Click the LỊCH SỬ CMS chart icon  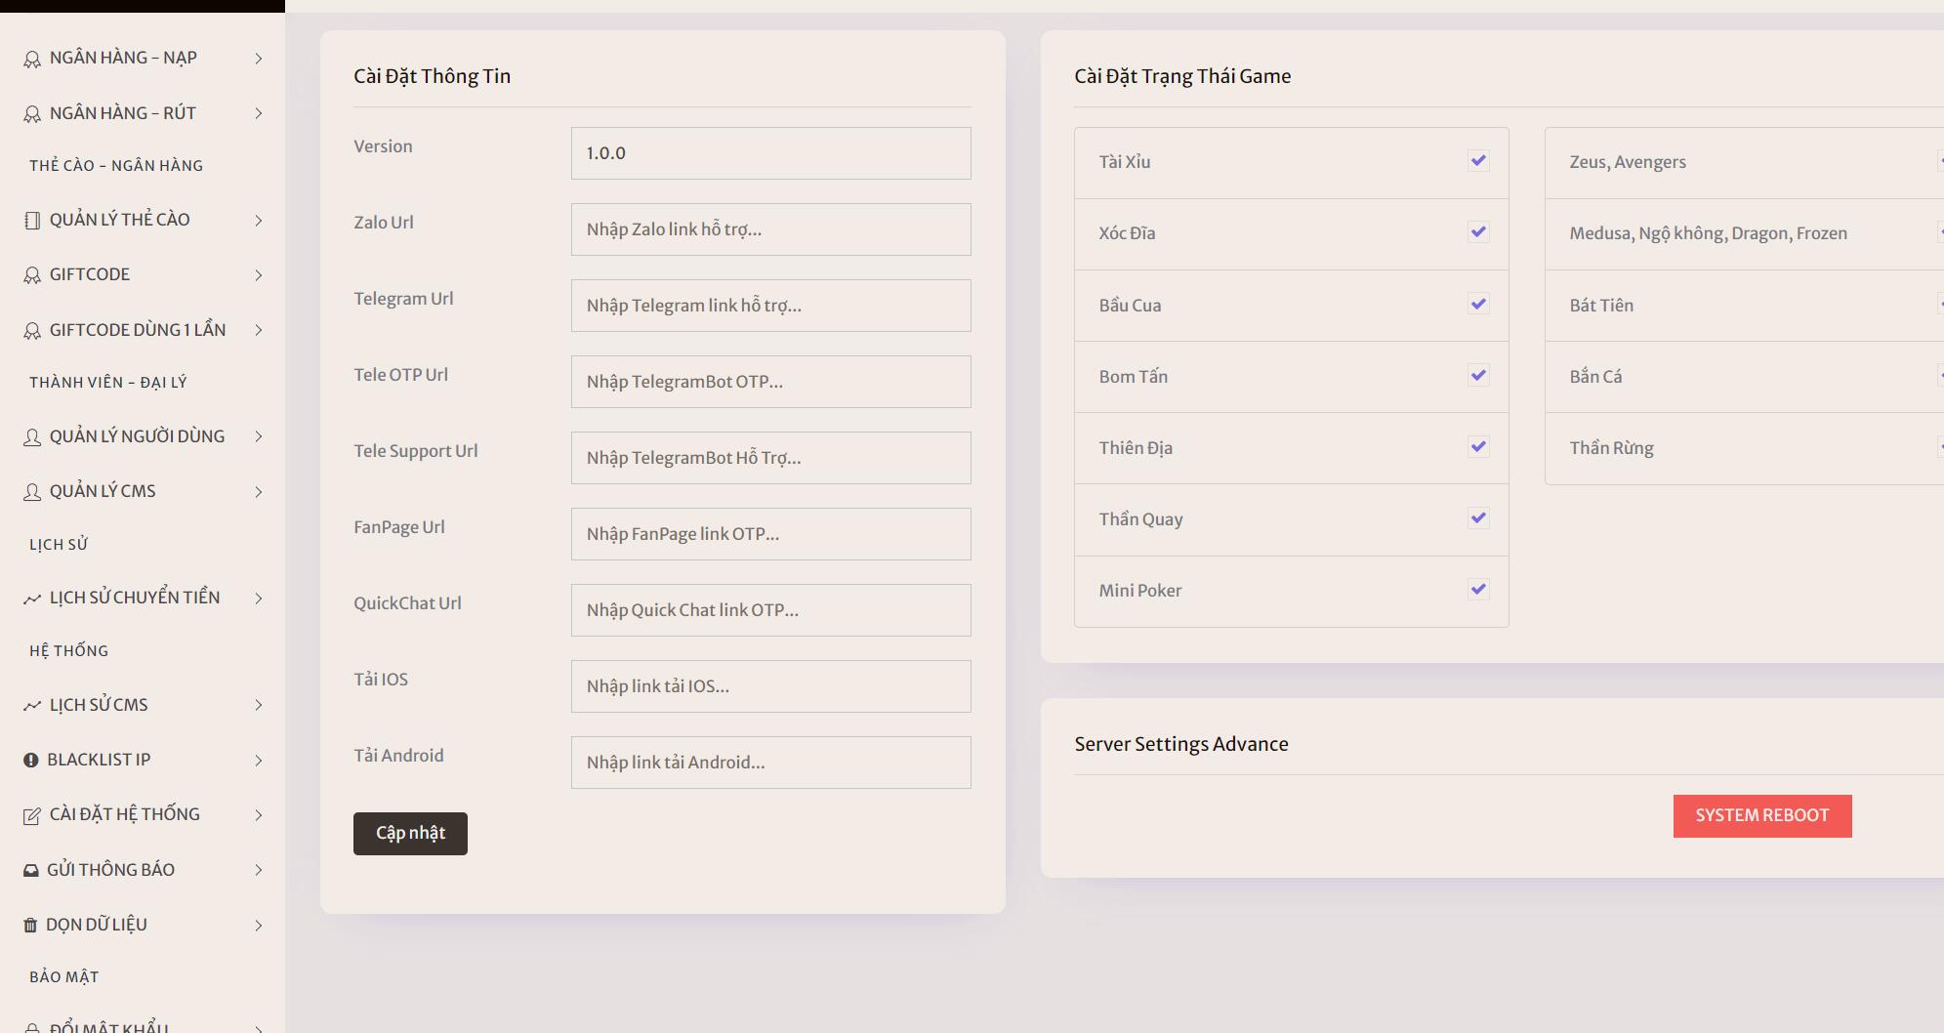pos(32,706)
